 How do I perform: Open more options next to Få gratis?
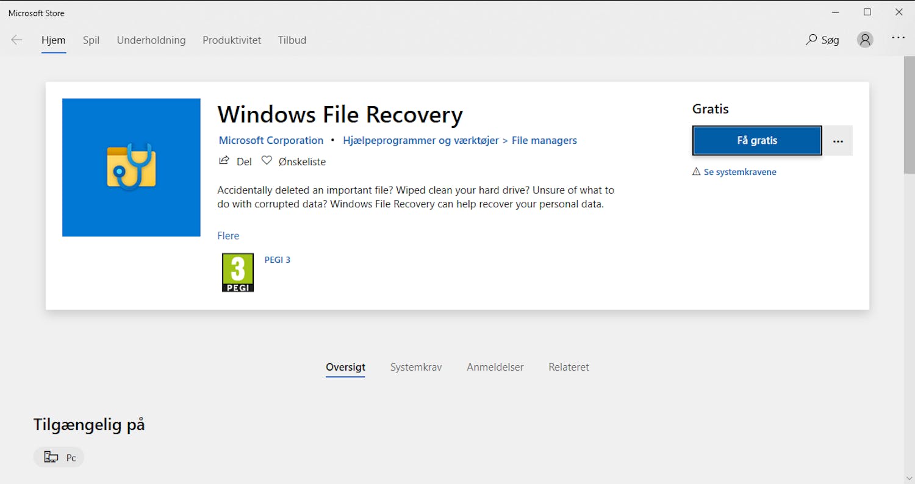pyautogui.click(x=838, y=140)
